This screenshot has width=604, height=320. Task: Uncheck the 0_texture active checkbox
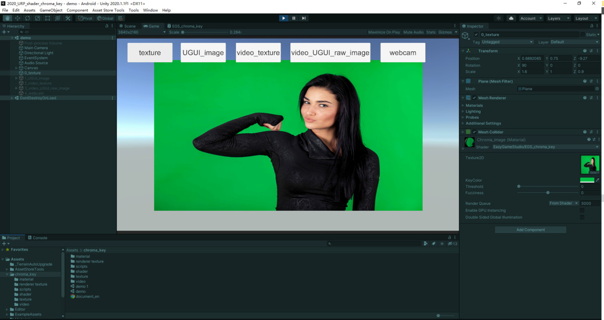click(x=476, y=34)
